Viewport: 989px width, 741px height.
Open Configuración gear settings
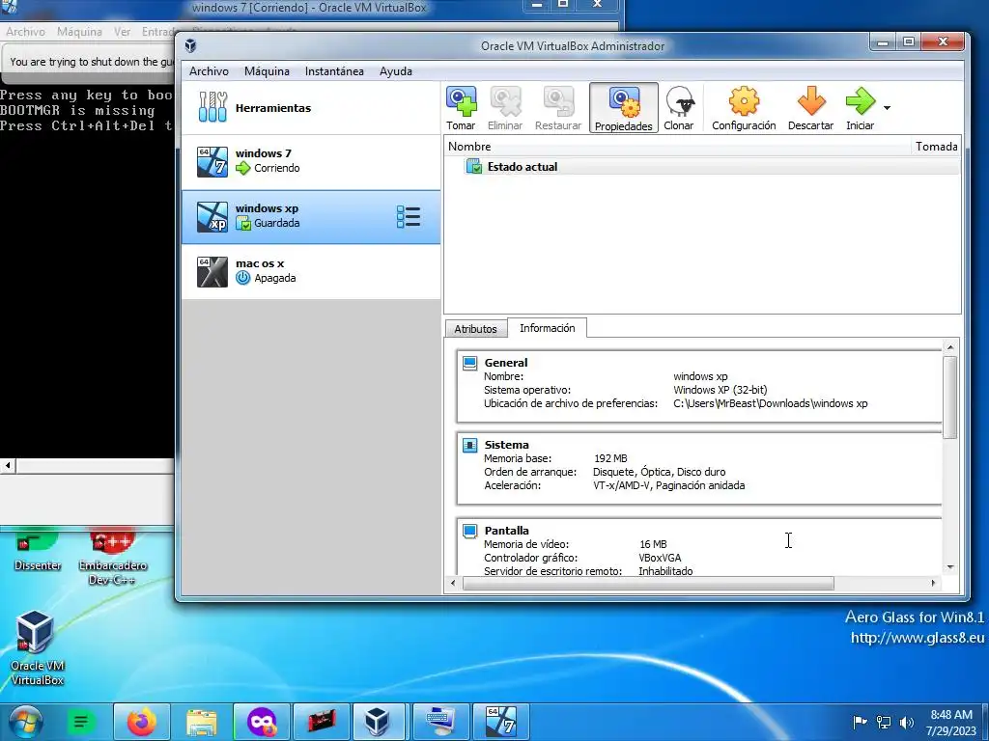745,108
